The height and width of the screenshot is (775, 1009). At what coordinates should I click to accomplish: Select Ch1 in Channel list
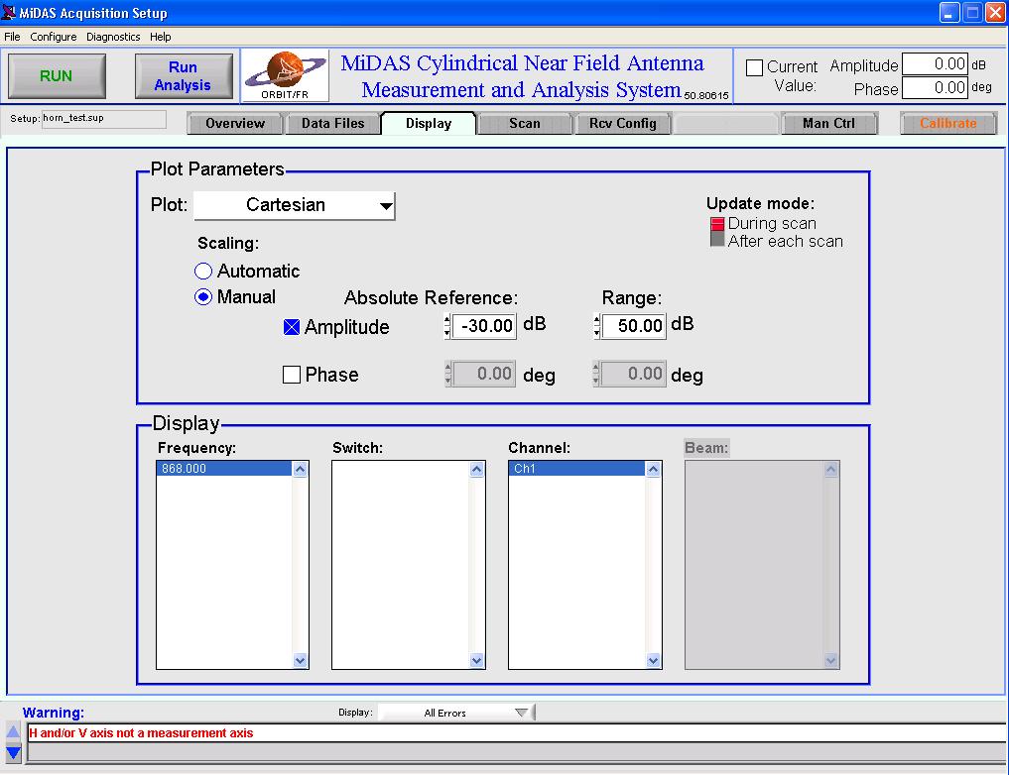click(x=576, y=469)
